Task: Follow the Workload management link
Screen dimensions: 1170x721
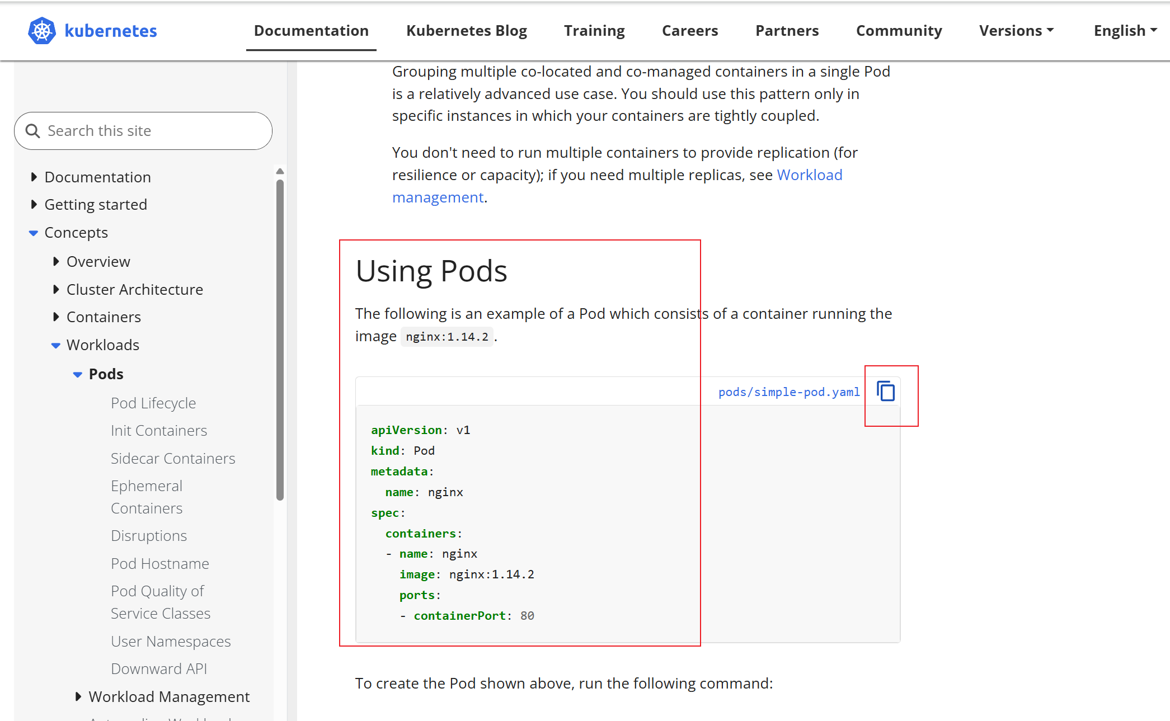Action: coord(809,175)
